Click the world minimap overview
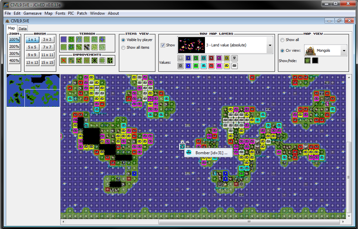358x229 pixels. tap(33, 90)
